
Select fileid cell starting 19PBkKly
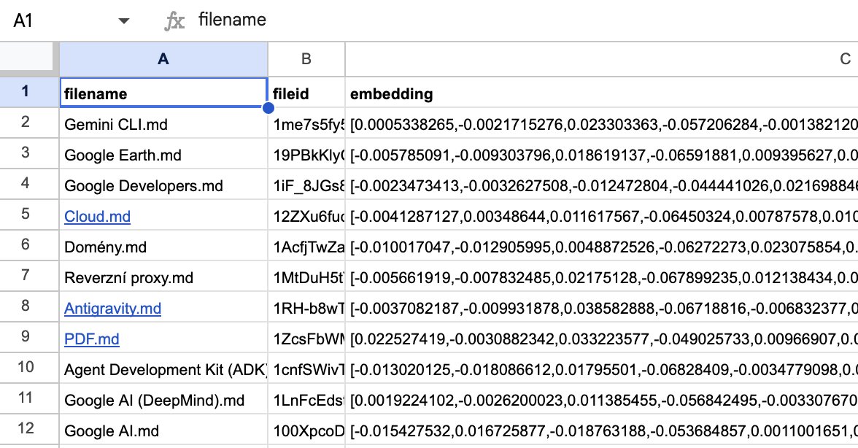(306, 154)
